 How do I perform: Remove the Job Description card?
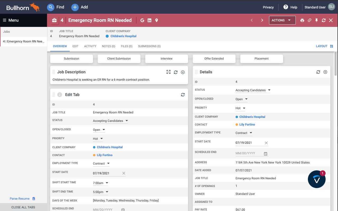(x=183, y=72)
